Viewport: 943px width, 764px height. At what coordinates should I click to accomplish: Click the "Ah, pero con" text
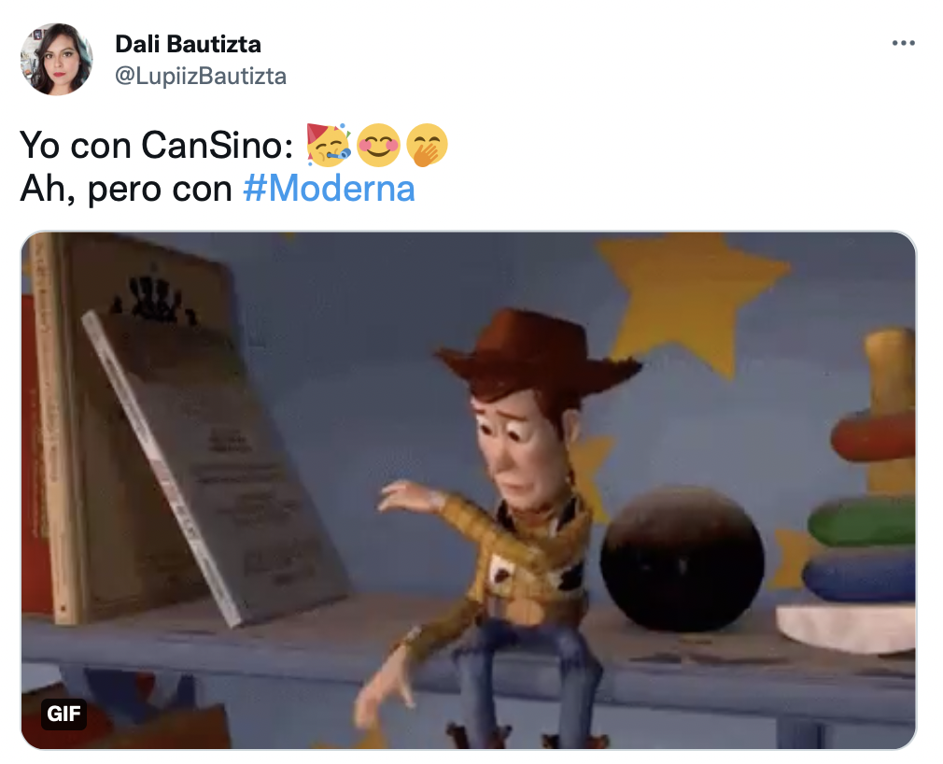pyautogui.click(x=126, y=189)
